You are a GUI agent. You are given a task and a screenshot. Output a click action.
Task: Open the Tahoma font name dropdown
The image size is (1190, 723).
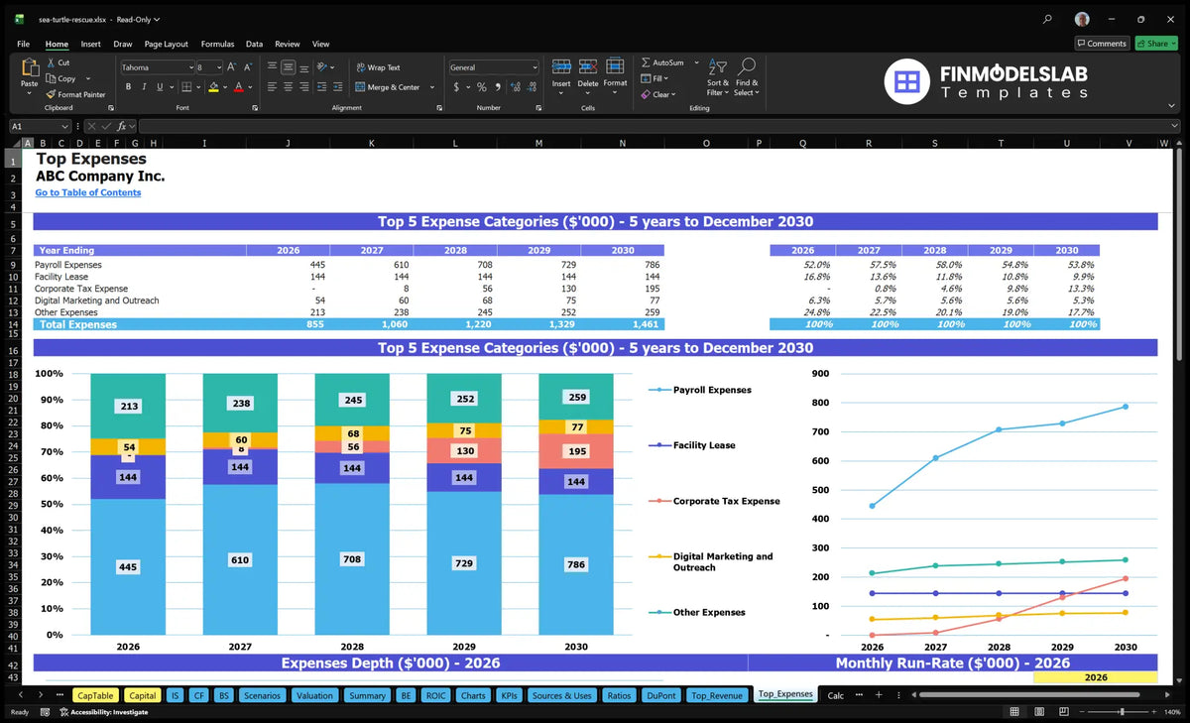pos(190,67)
